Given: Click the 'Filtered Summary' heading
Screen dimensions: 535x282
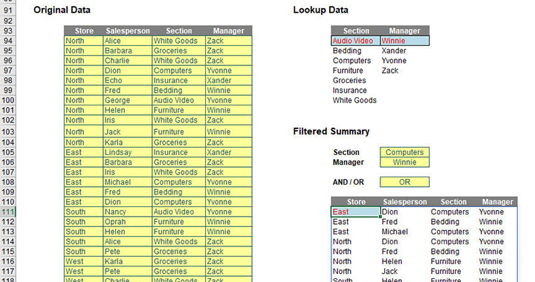Looking at the screenshot, I should [331, 131].
